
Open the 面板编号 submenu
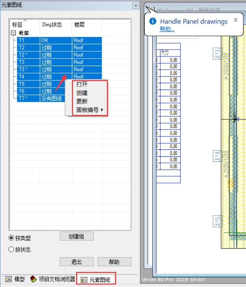coord(89,110)
